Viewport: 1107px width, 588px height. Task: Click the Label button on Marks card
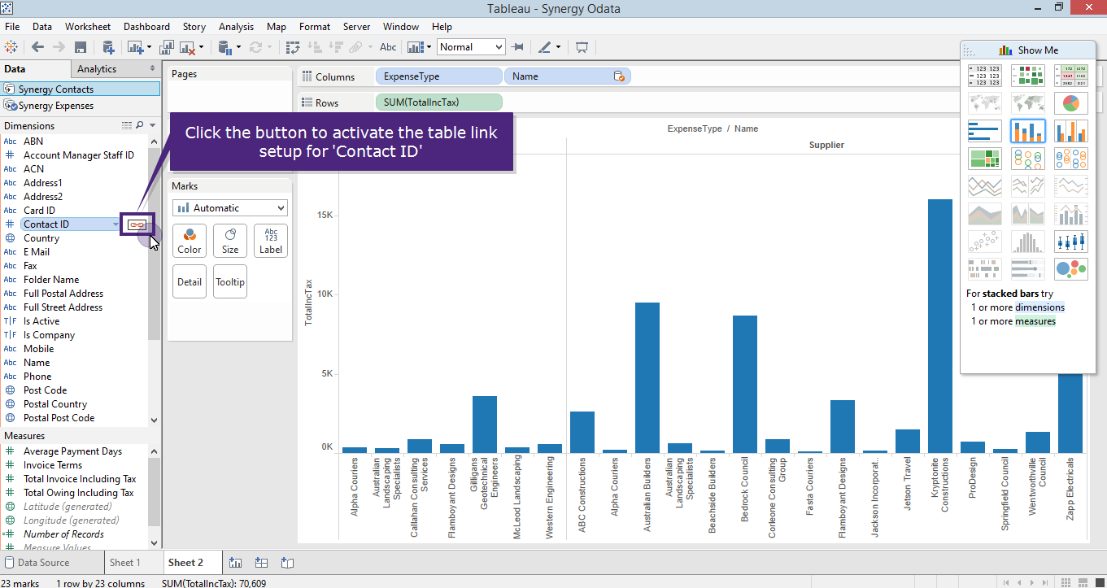(x=271, y=241)
